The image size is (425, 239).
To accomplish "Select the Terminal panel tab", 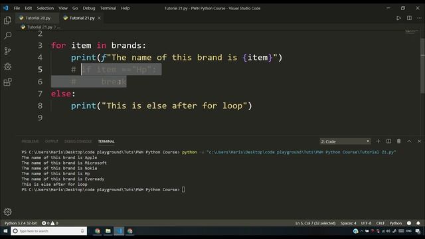I will 106,141.
